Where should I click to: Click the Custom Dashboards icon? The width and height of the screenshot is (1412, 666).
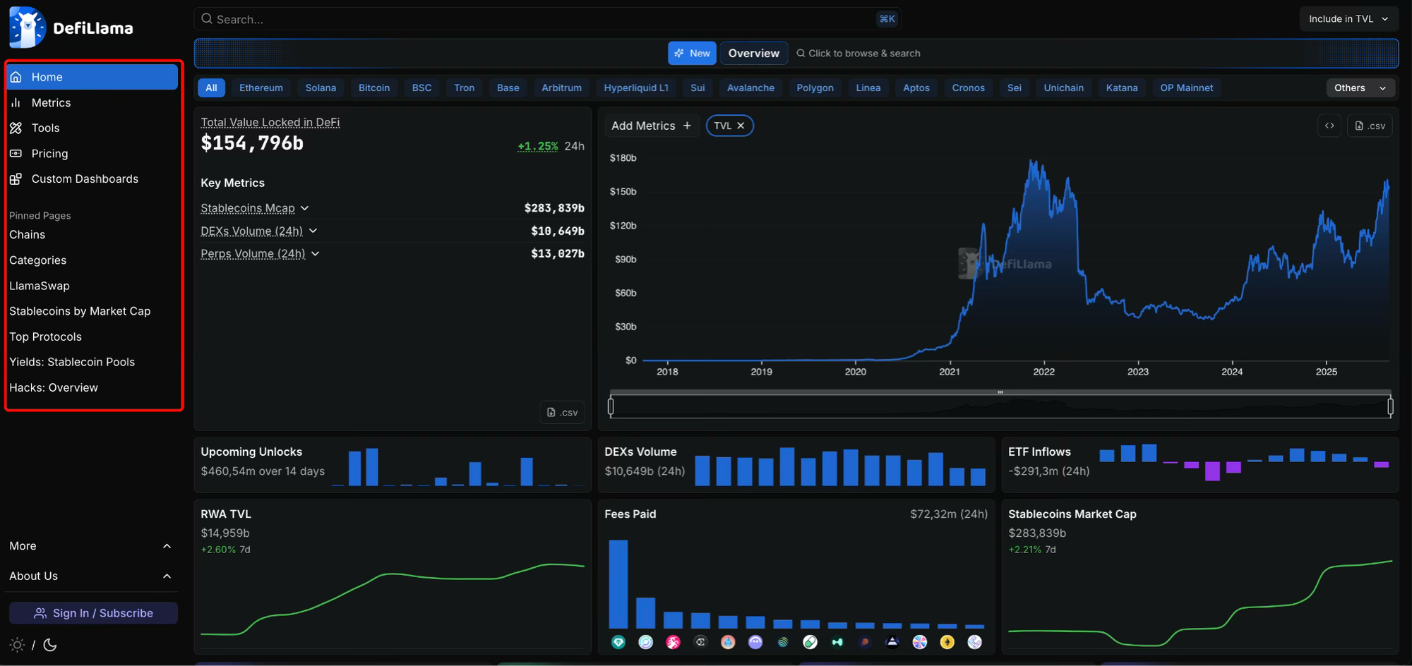click(x=16, y=178)
